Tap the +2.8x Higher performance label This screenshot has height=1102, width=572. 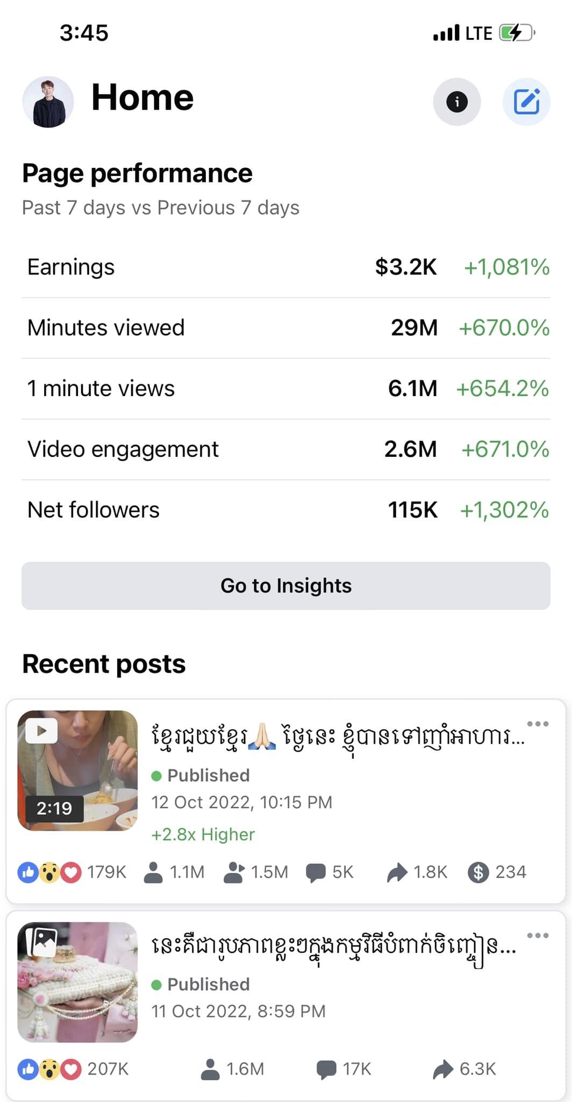pyautogui.click(x=203, y=835)
